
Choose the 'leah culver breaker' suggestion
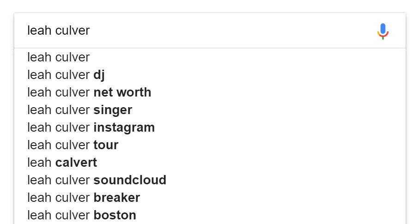(x=84, y=198)
